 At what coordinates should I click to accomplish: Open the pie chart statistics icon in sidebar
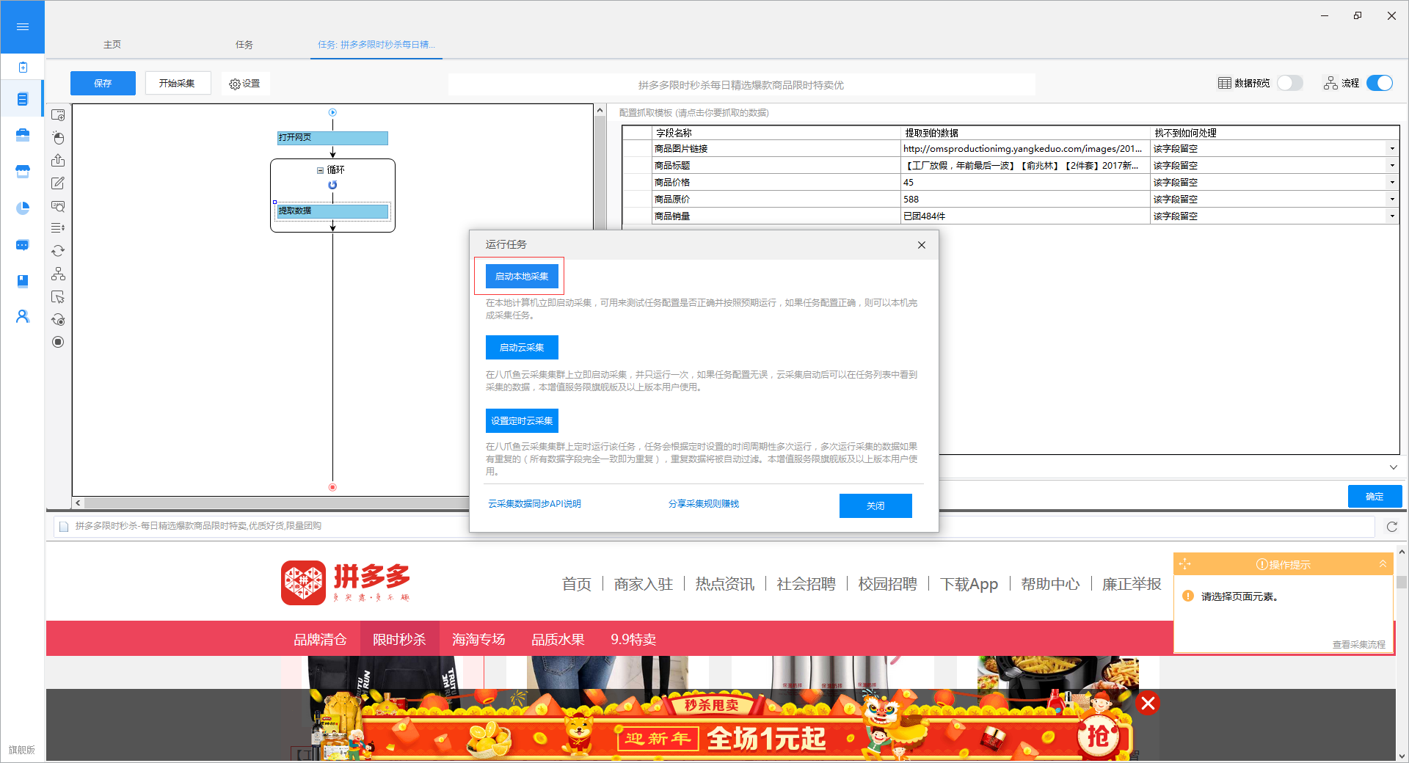pyautogui.click(x=23, y=208)
